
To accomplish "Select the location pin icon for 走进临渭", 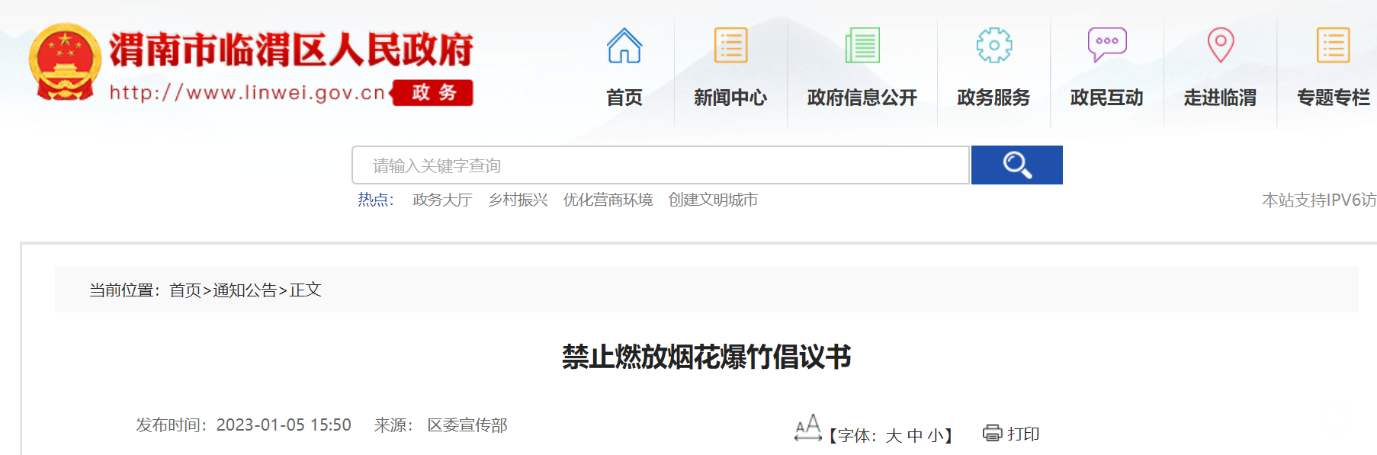I will [1220, 46].
